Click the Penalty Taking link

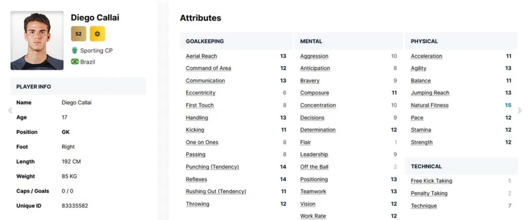point(429,193)
